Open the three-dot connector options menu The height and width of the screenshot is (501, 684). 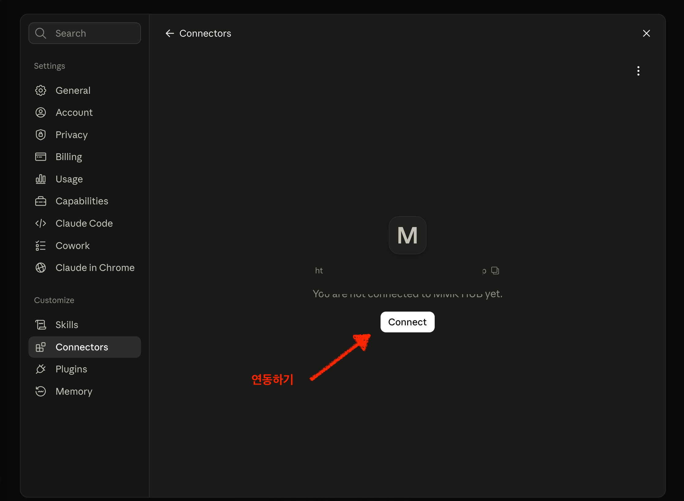[x=638, y=71]
